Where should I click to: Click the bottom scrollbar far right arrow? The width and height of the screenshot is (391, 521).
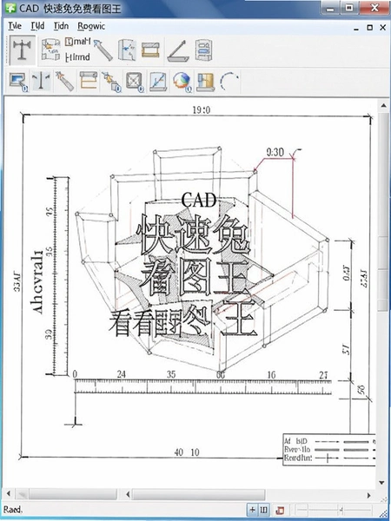[369, 495]
